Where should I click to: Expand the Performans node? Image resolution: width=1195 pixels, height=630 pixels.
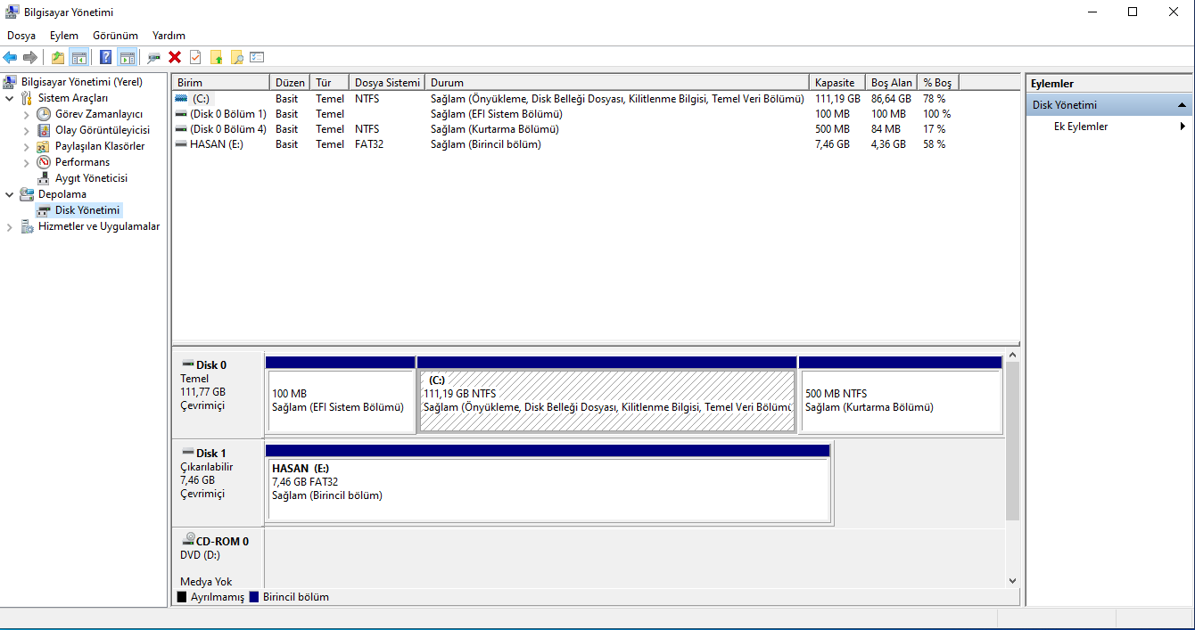[26, 162]
